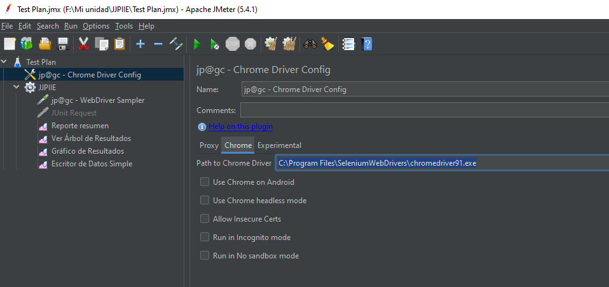The height and width of the screenshot is (287, 609).
Task: Open Function Helper list icon
Action: pos(348,44)
